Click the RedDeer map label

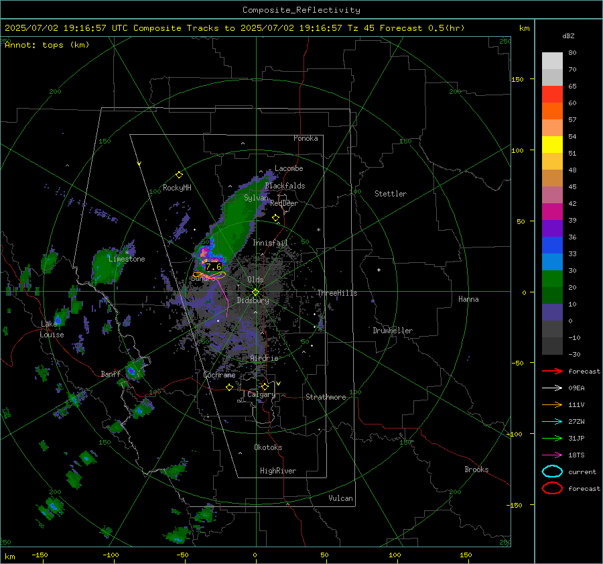pos(284,203)
